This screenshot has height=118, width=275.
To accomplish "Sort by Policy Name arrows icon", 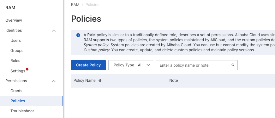I will 100,81.
